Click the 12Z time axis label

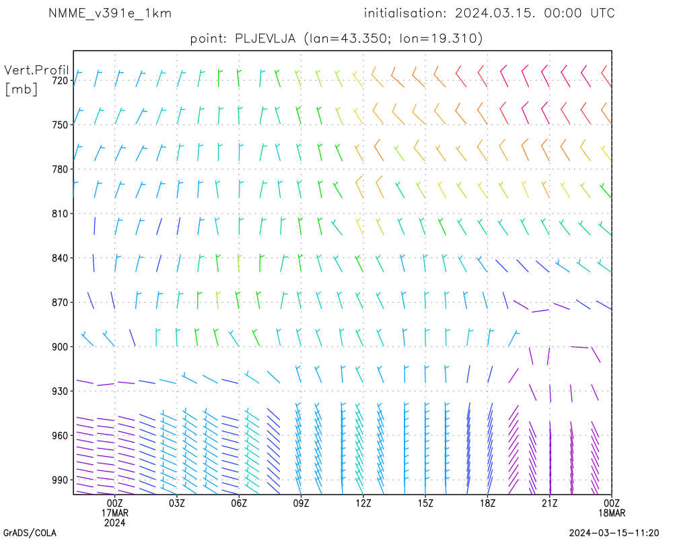point(363,503)
